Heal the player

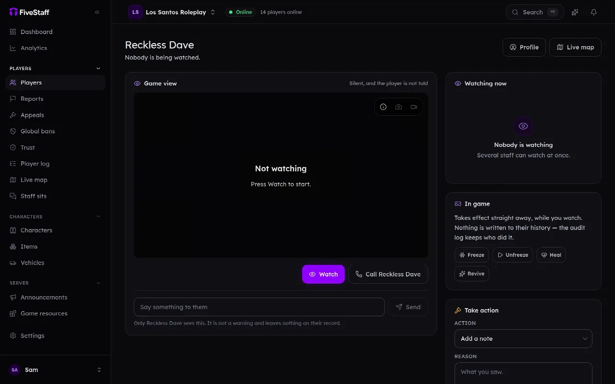(x=551, y=255)
